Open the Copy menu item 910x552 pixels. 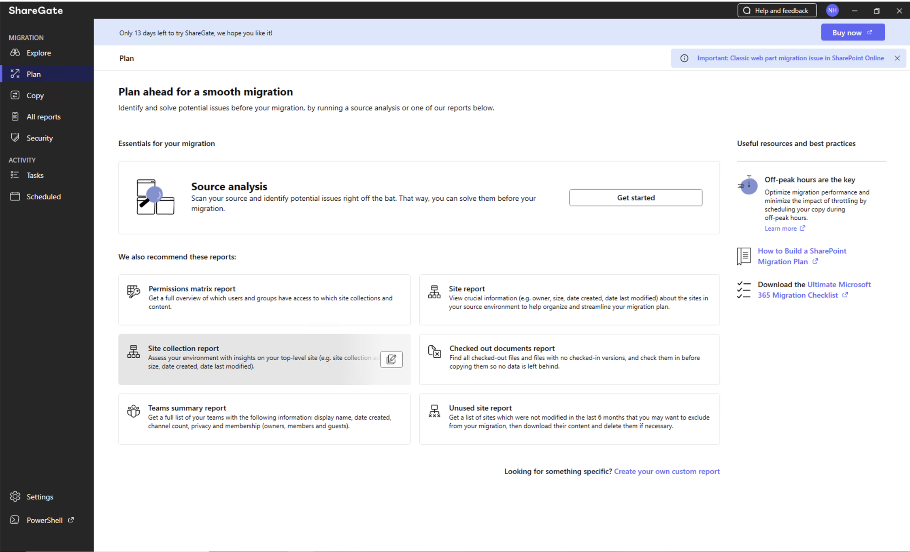(47, 95)
